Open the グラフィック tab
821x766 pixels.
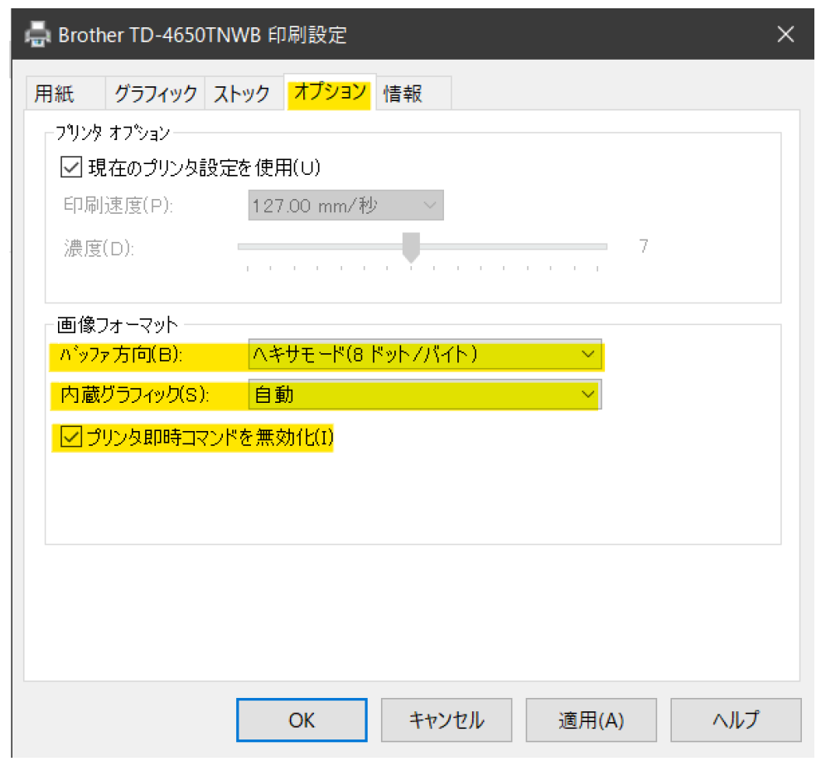[x=155, y=94]
